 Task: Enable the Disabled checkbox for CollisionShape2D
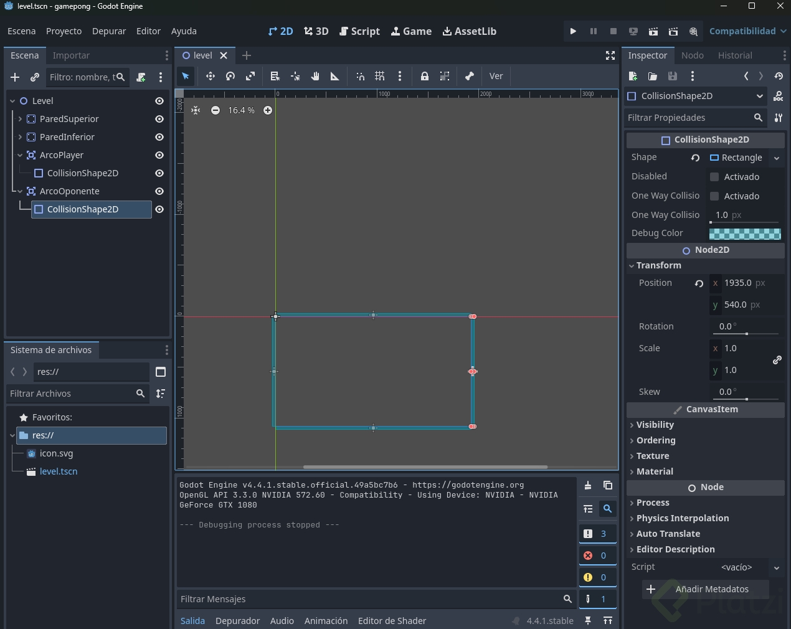[x=714, y=177]
